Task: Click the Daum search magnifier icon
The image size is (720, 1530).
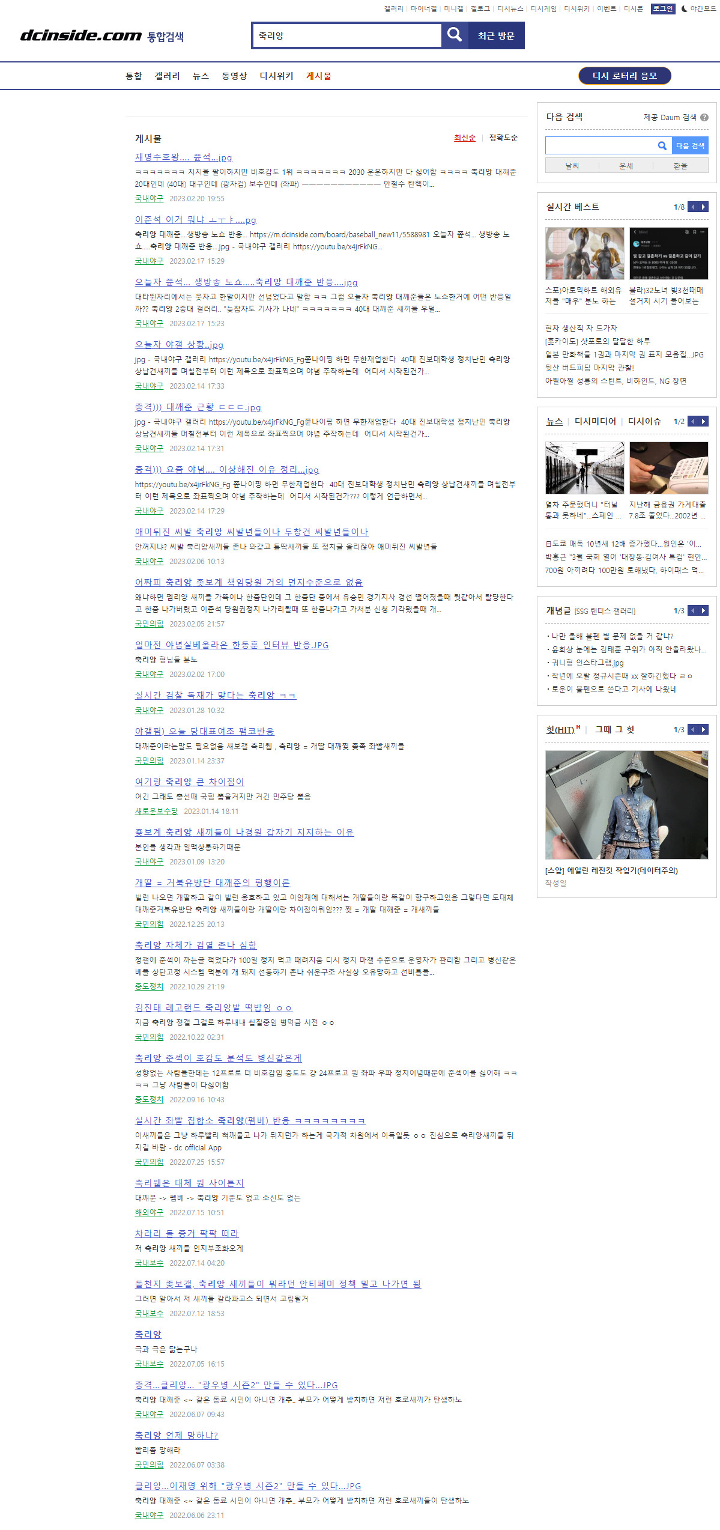Action: coord(662,145)
